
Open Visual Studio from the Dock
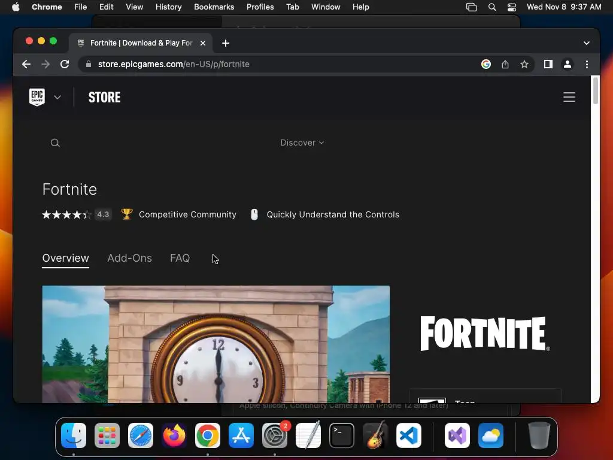coord(457,435)
